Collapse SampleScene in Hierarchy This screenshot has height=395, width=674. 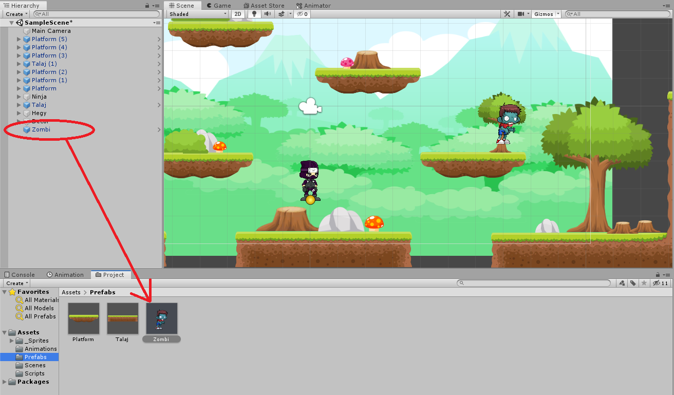click(x=12, y=23)
